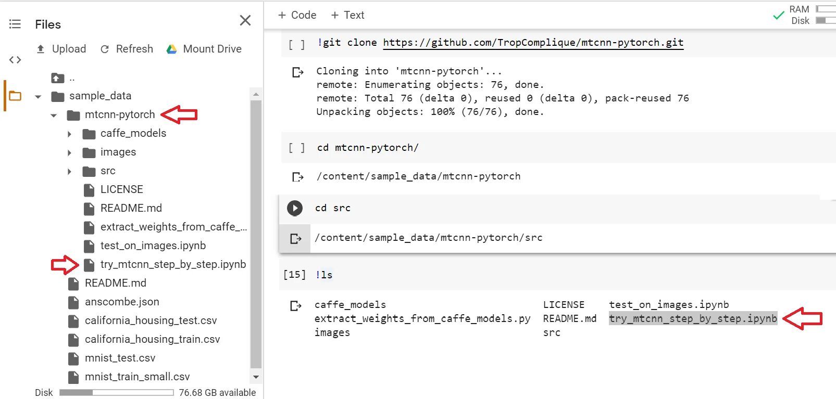This screenshot has width=836, height=399.
Task: Click the parent directory up-folder icon
Action: 57,78
